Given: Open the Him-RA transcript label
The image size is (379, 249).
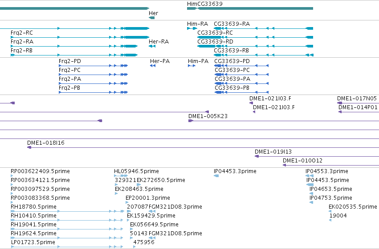Looking at the screenshot, I should coord(197,24).
